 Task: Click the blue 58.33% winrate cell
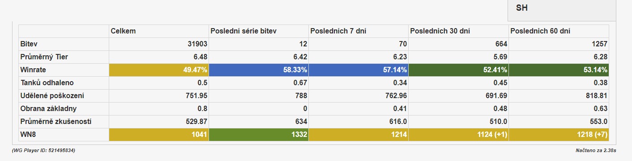[259, 70]
